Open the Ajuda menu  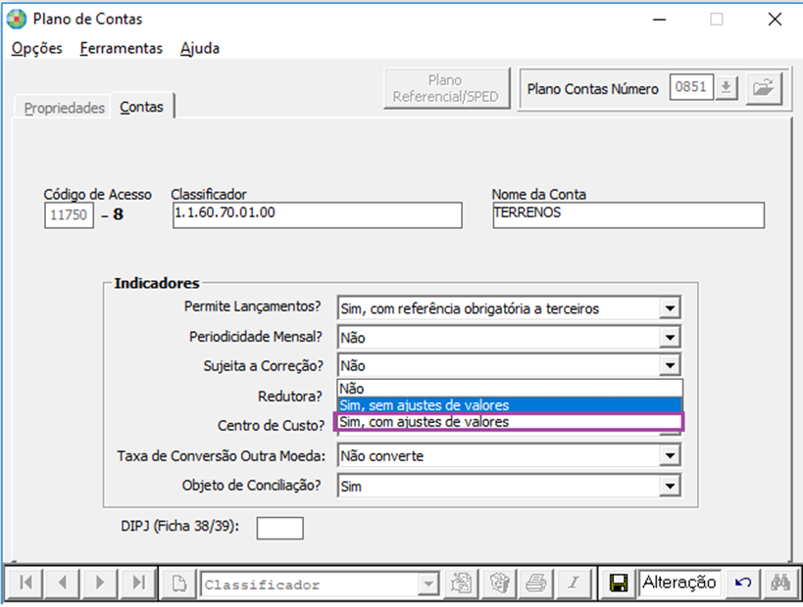point(200,49)
